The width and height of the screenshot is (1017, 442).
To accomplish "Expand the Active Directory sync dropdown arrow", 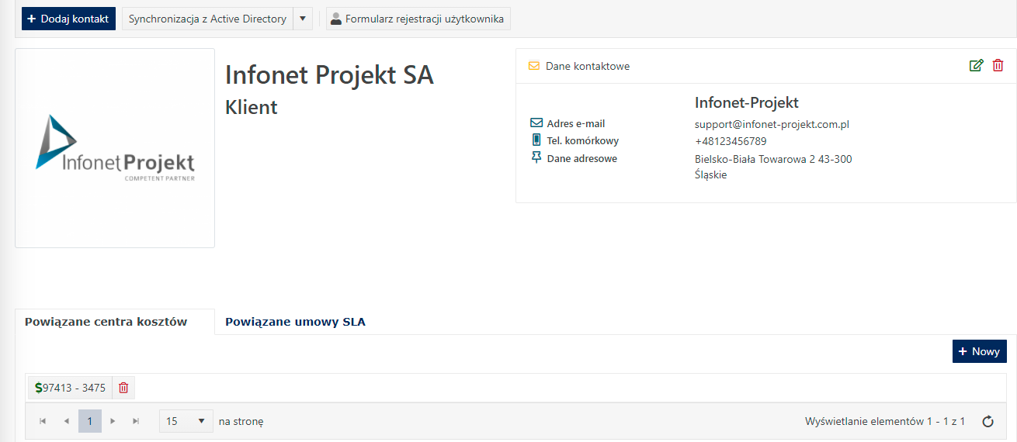I will (x=303, y=19).
